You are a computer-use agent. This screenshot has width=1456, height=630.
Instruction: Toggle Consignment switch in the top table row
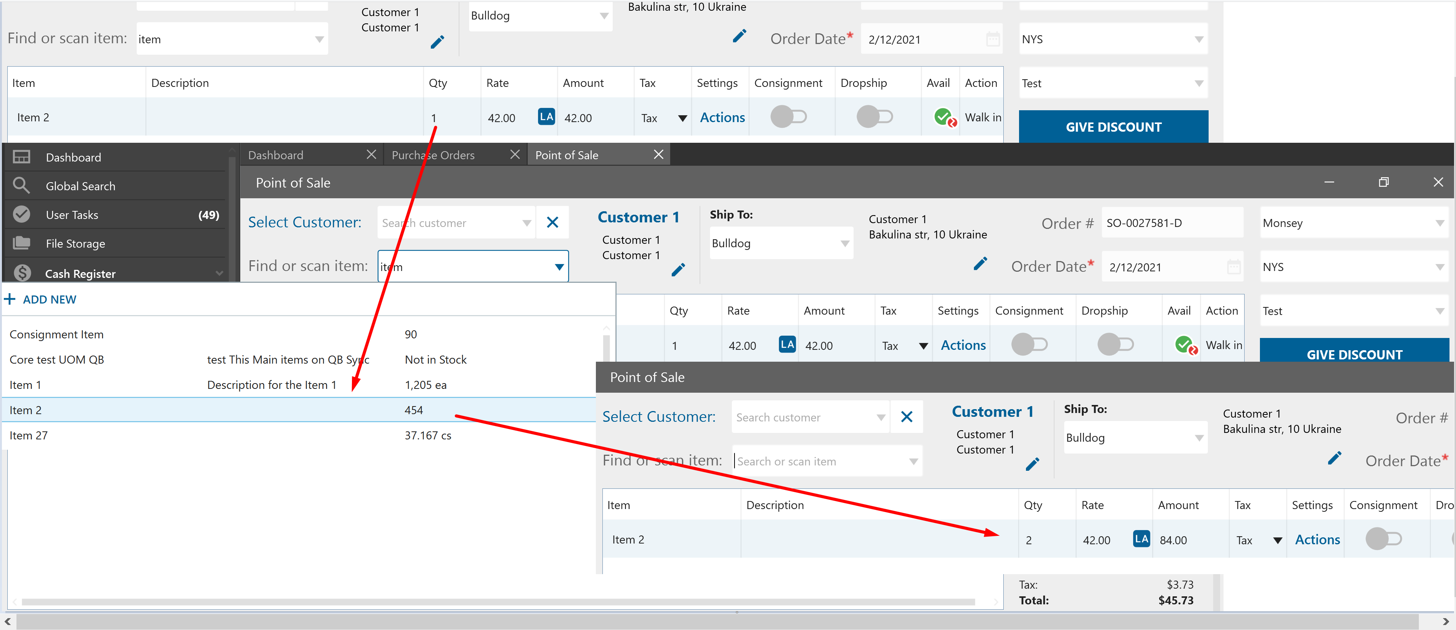[788, 117]
